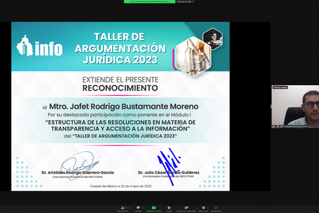Screen dimensions: 319x213
Task: Click the video panel divider handle
Action: pos(271,106)
